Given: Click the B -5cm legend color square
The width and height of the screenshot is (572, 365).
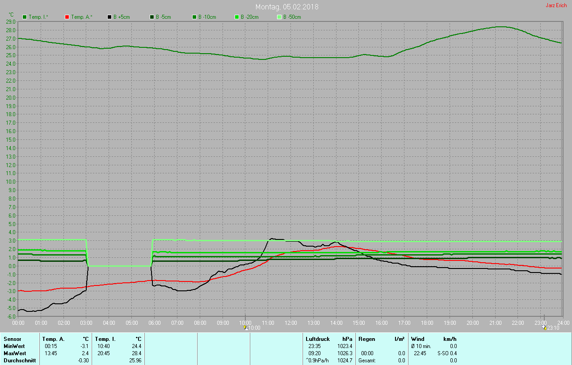Looking at the screenshot, I should 152,17.
